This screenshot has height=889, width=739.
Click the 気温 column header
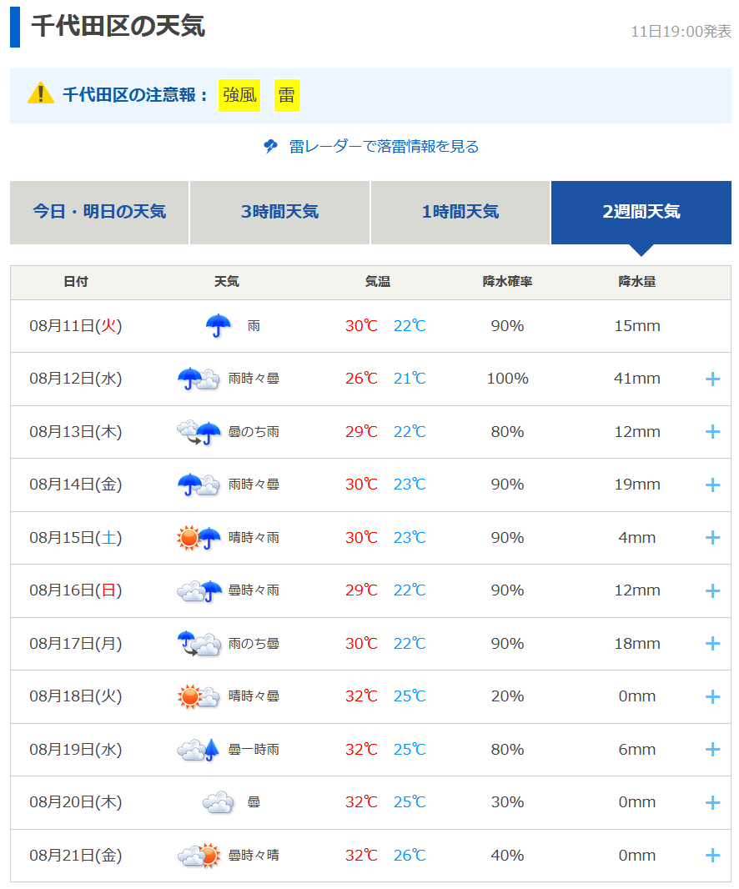point(378,282)
